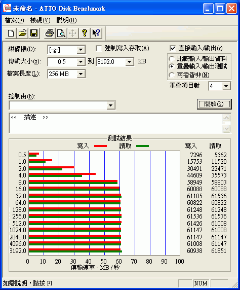Click read value 22471
240x290 pixels.
pos(219,168)
